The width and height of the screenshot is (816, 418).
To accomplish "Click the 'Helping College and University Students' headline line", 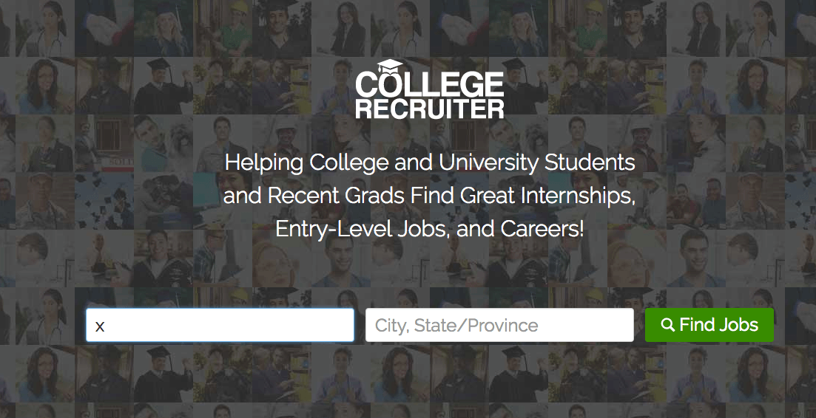I will point(430,162).
